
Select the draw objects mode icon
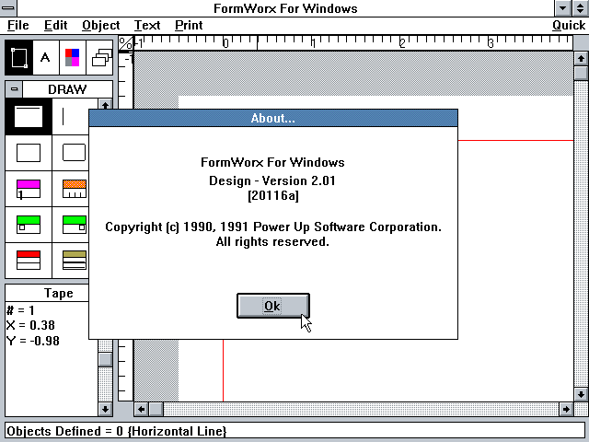point(18,58)
